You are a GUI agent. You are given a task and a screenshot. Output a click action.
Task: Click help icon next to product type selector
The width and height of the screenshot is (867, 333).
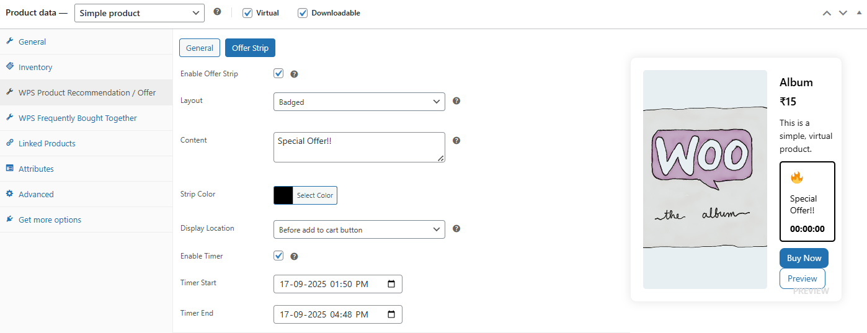217,12
